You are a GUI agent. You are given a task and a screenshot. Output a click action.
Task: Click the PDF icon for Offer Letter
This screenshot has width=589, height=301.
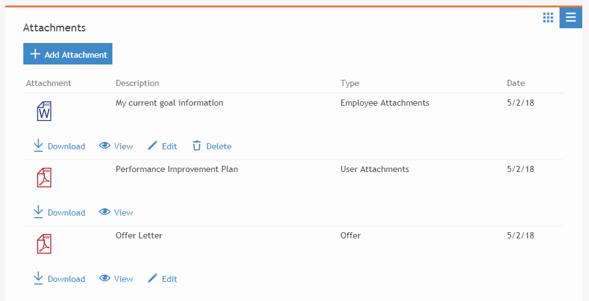44,244
